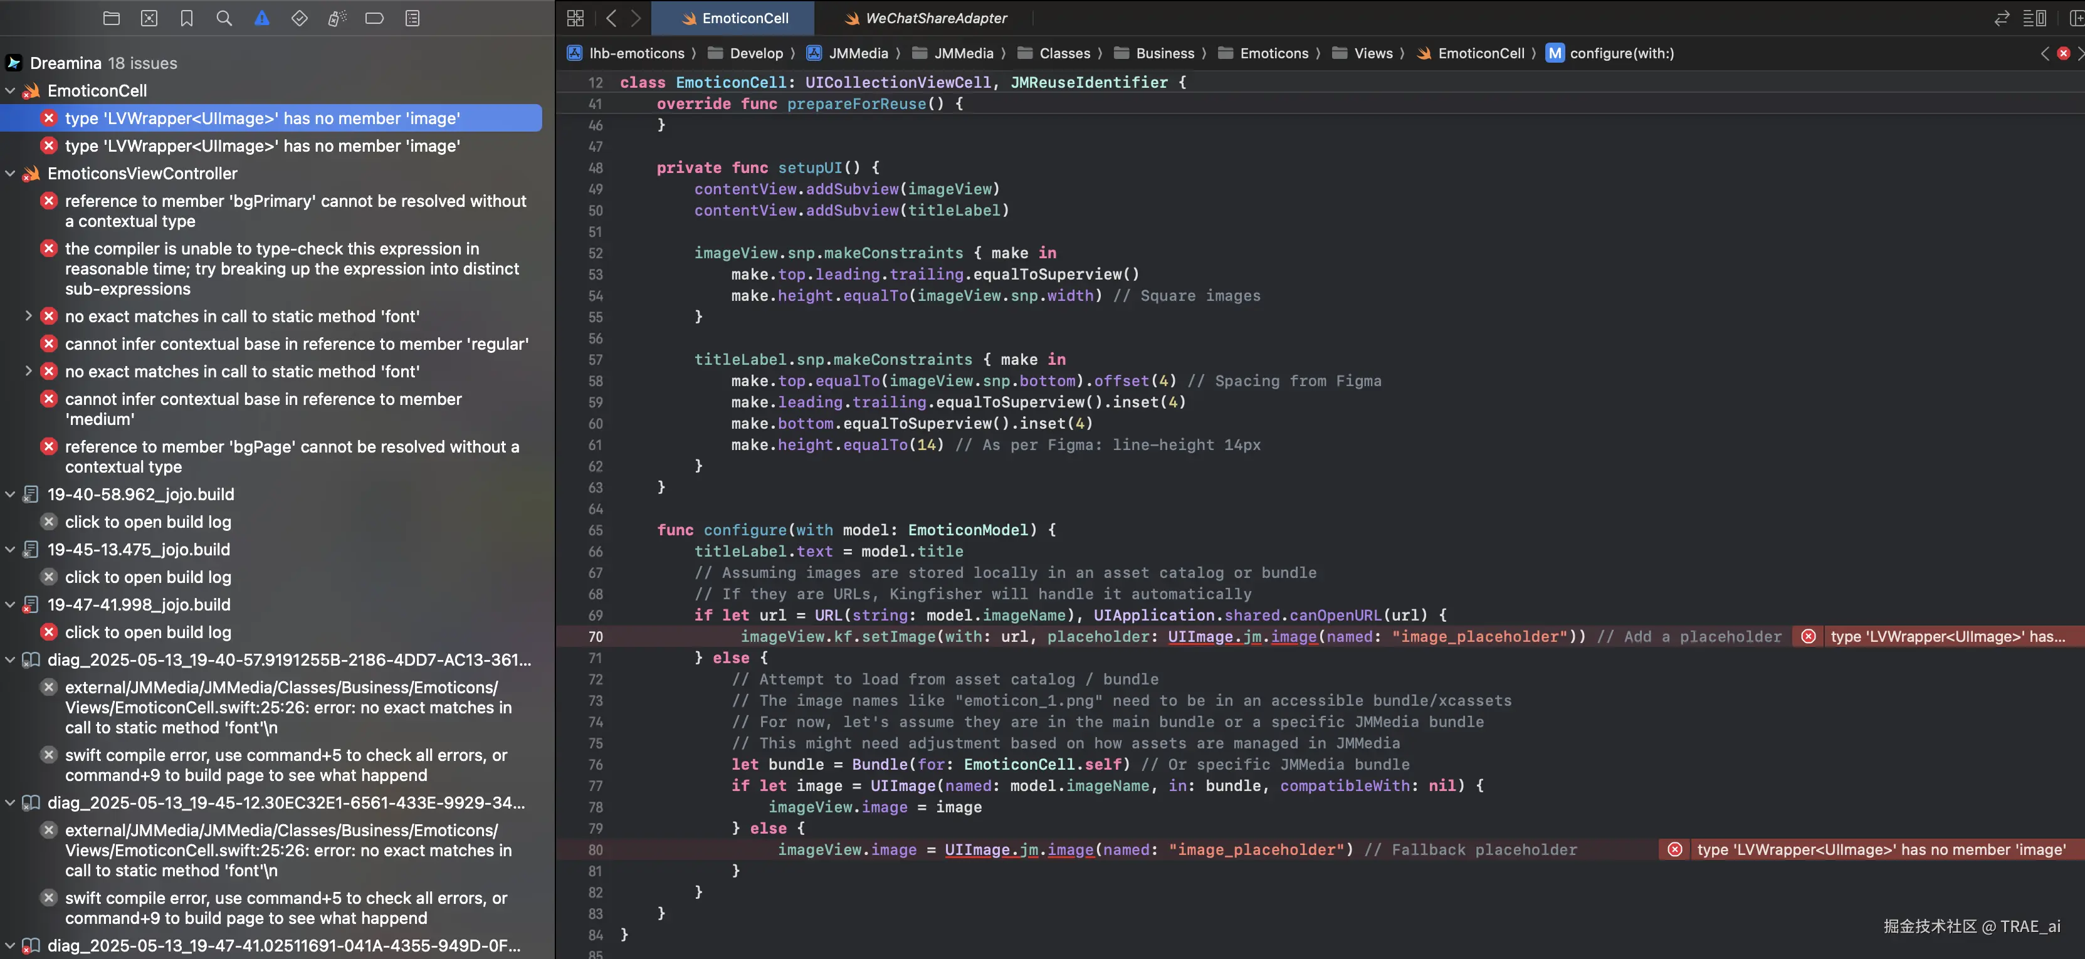Open the Breakpoint navigator icon
This screenshot has height=959, width=2085.
pos(374,18)
